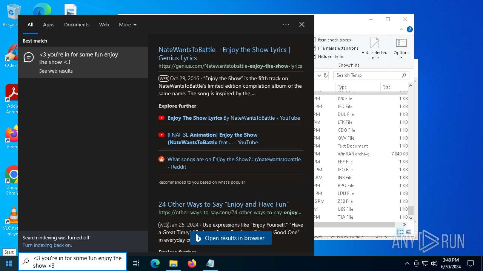The width and height of the screenshot is (483, 271).
Task: Click the chat bubble icon of best match
Action: point(29,57)
